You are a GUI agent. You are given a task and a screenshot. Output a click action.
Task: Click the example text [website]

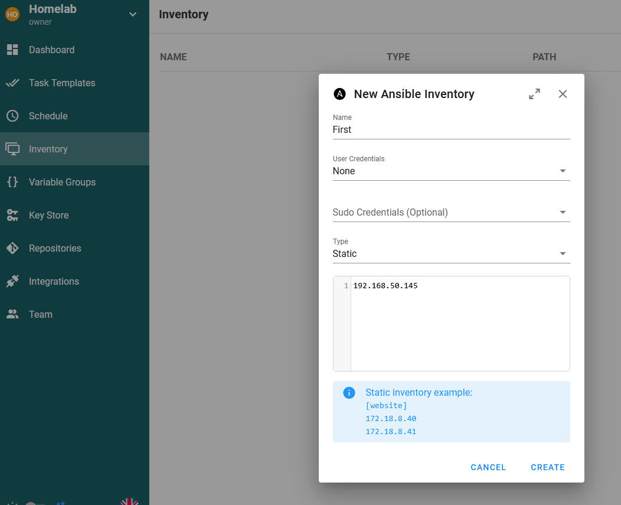(x=386, y=406)
